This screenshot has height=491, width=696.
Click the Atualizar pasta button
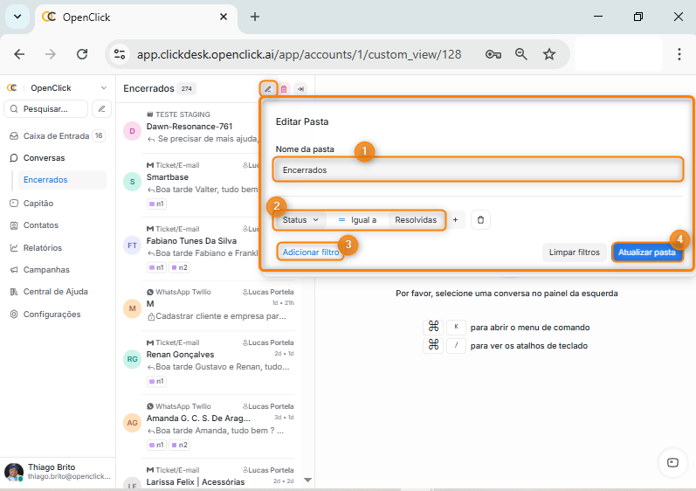[x=646, y=252]
